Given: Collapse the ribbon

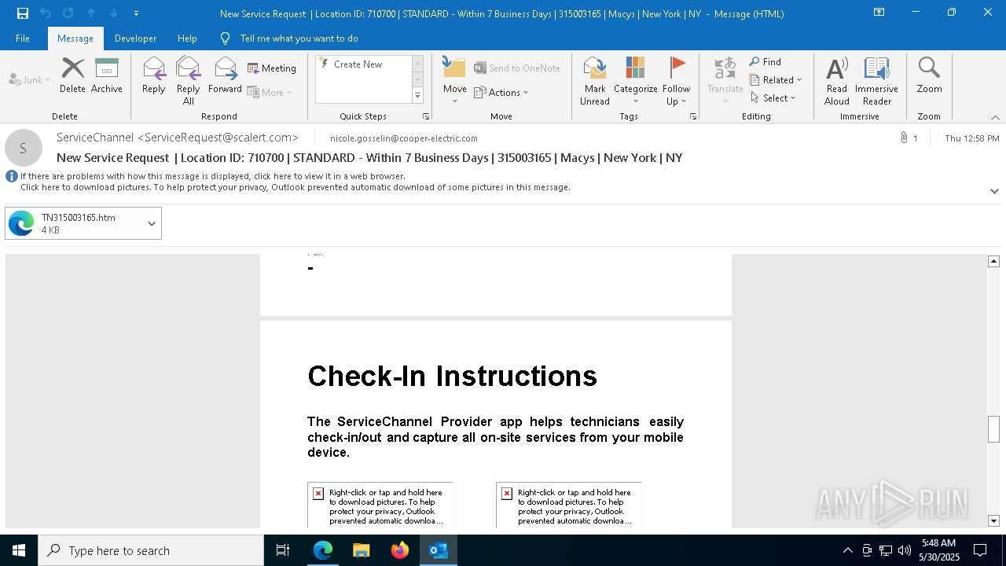Looking at the screenshot, I should coord(994,117).
